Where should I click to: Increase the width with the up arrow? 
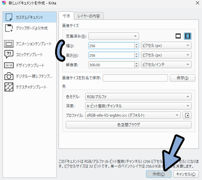click(x=136, y=44)
